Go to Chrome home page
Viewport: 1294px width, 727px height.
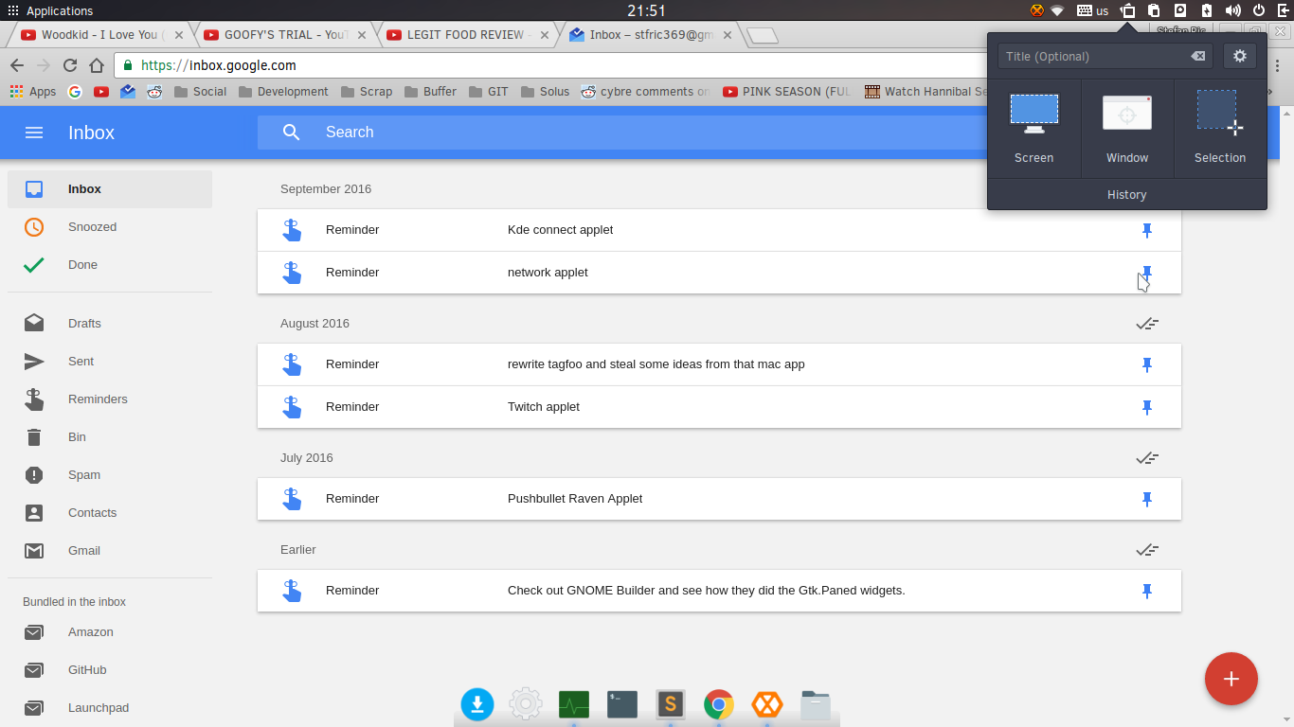coord(97,65)
